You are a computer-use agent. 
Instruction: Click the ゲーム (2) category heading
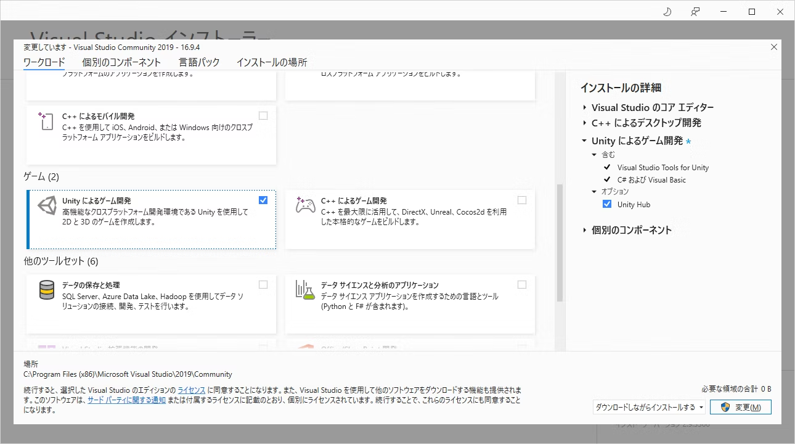point(41,177)
